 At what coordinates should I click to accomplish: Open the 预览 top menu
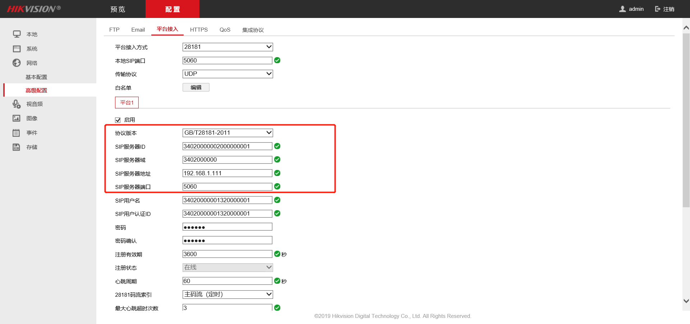pyautogui.click(x=118, y=9)
